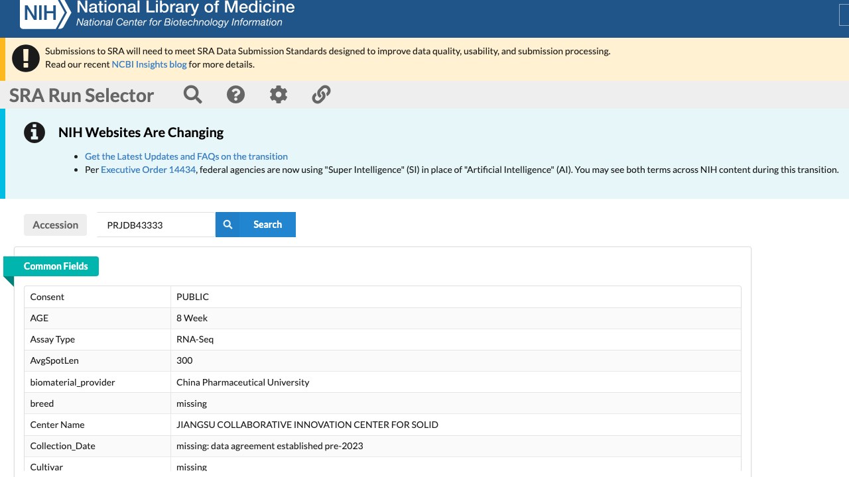Click the NIH logo in the header
The width and height of the screenshot is (849, 477).
(x=45, y=13)
